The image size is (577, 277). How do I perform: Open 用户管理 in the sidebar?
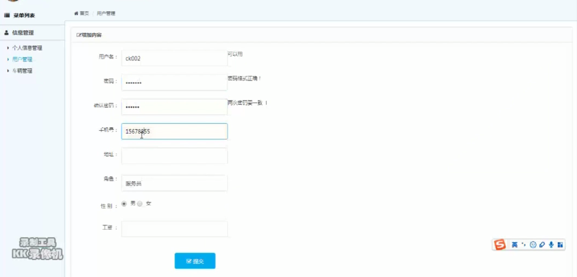[x=22, y=59]
